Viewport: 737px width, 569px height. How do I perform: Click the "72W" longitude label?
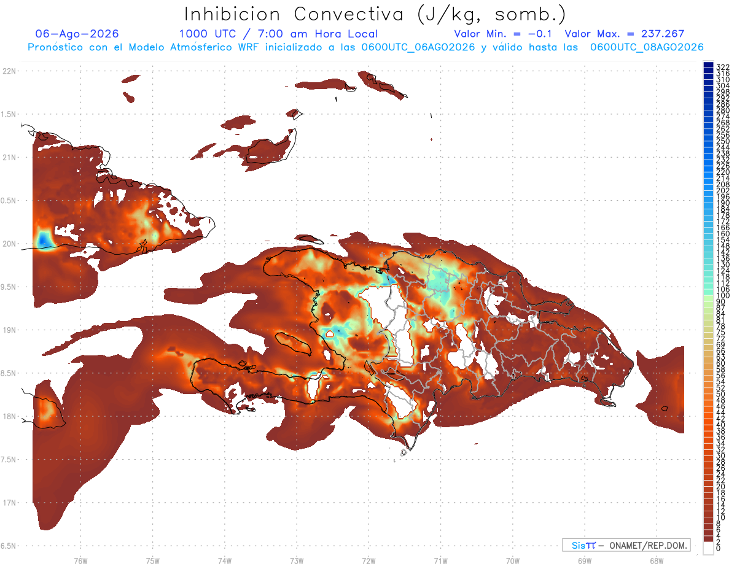tap(369, 560)
